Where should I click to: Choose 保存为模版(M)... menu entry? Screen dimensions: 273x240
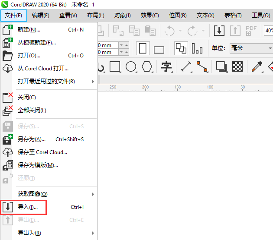click(49, 165)
